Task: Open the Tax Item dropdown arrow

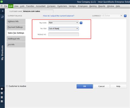Action: 77,29
